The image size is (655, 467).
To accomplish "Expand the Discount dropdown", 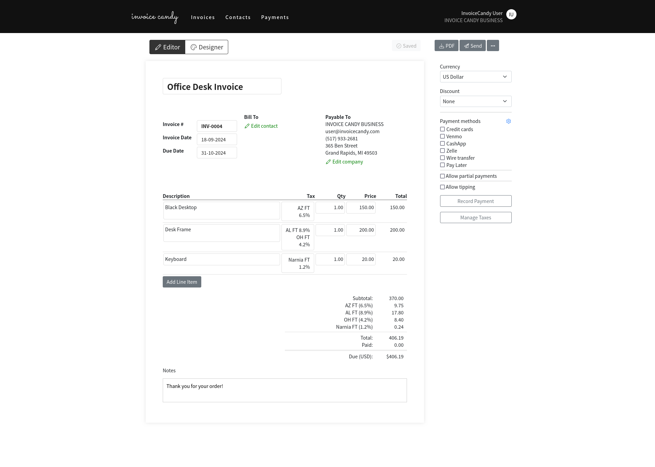I will [476, 102].
